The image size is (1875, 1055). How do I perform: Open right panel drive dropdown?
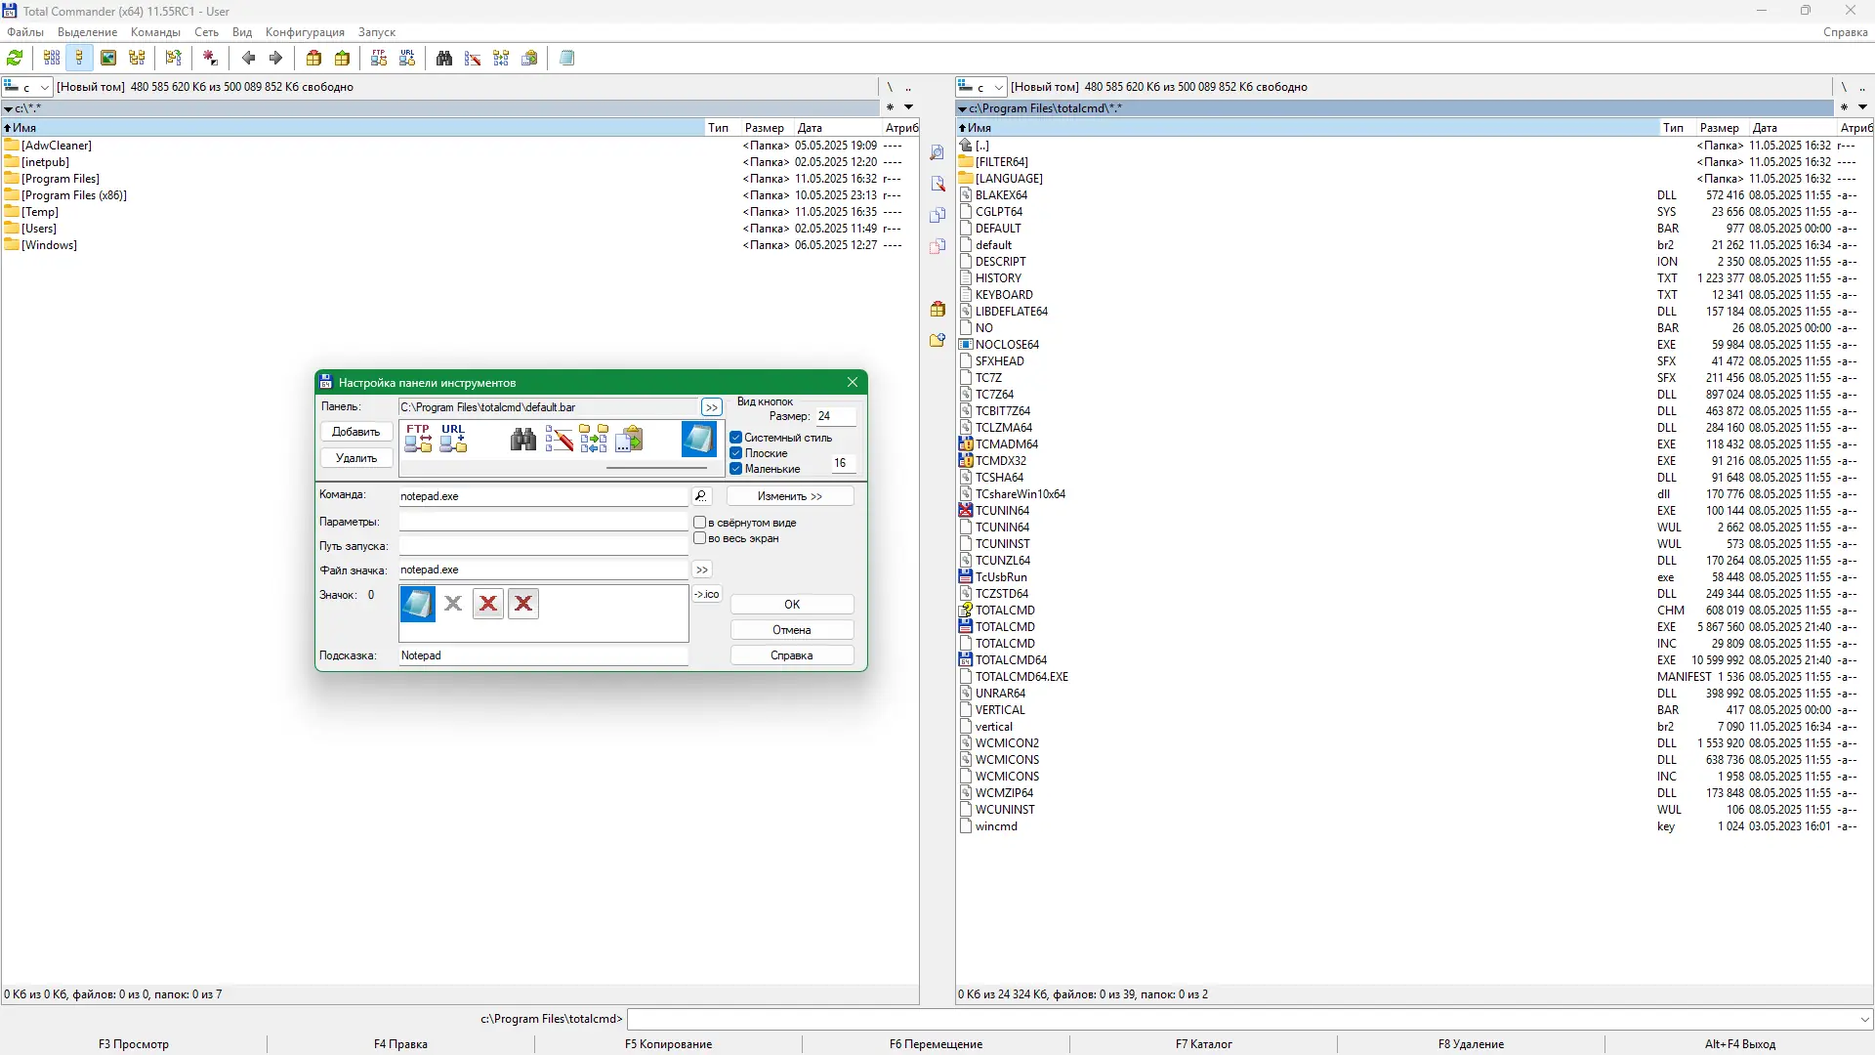point(998,88)
